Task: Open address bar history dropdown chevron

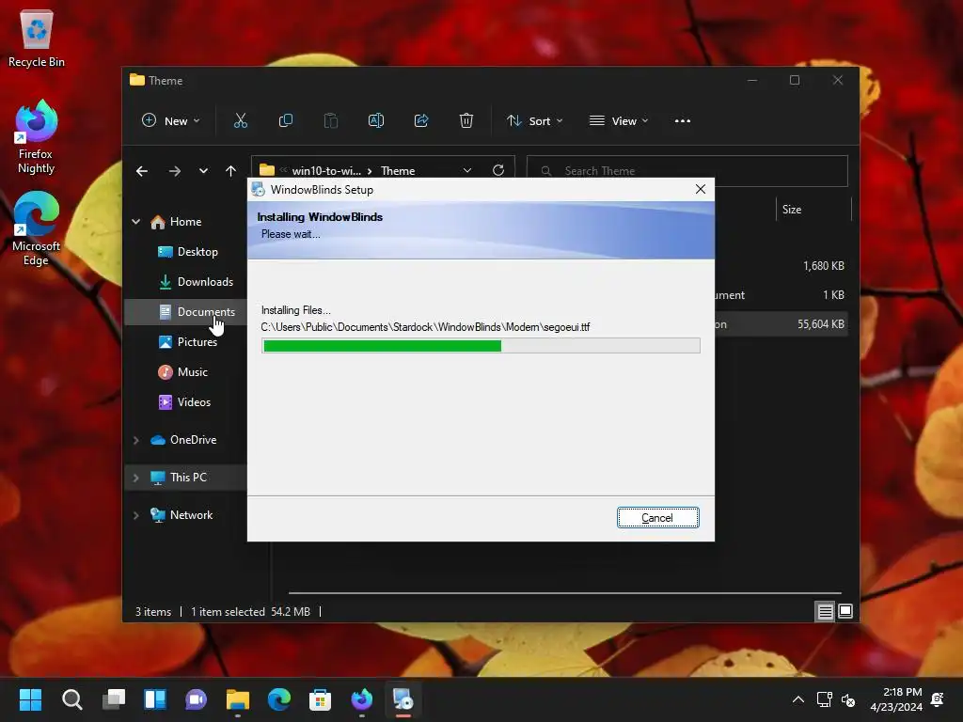Action: tap(467, 170)
